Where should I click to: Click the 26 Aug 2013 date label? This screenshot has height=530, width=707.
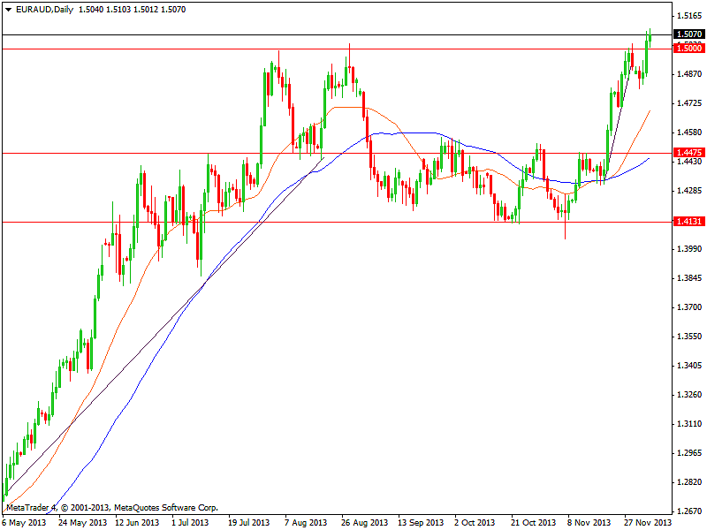tap(362, 522)
